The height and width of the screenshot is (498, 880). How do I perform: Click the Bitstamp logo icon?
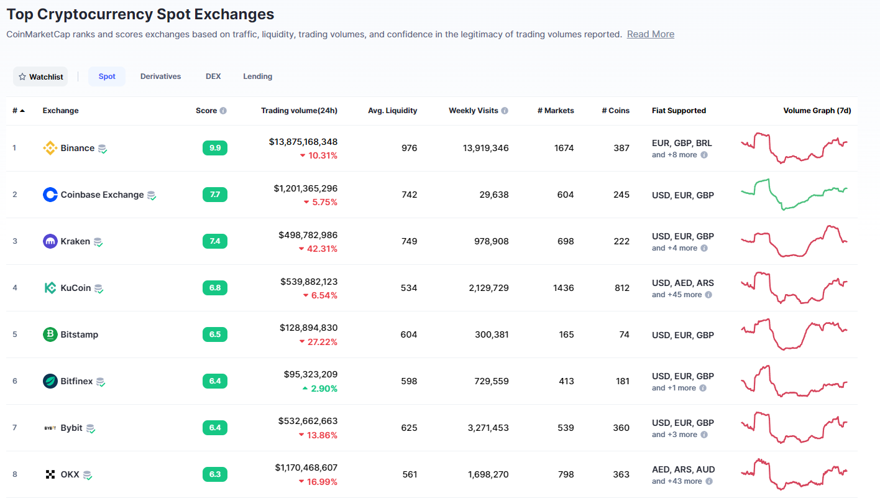tap(50, 334)
